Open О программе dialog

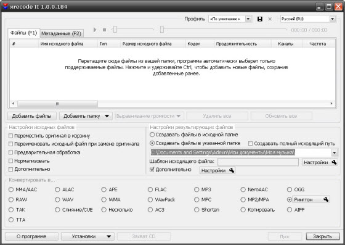coord(31,236)
